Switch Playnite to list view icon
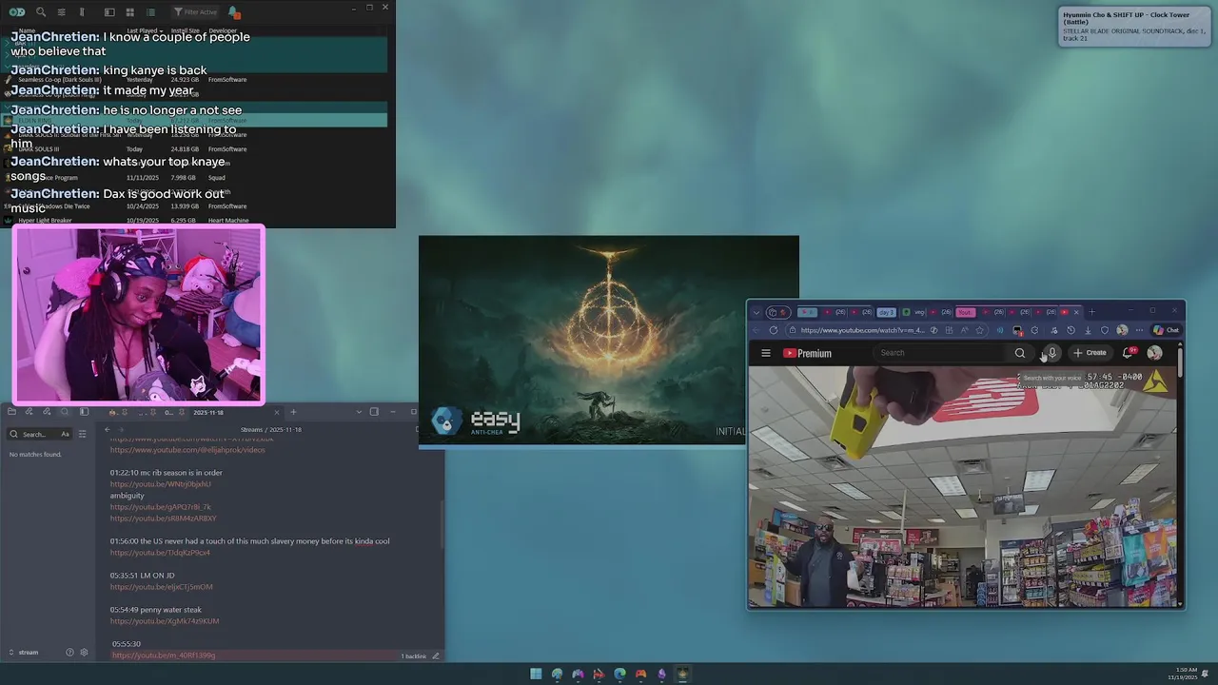Screen dimensions: 1218x685 (x=150, y=12)
